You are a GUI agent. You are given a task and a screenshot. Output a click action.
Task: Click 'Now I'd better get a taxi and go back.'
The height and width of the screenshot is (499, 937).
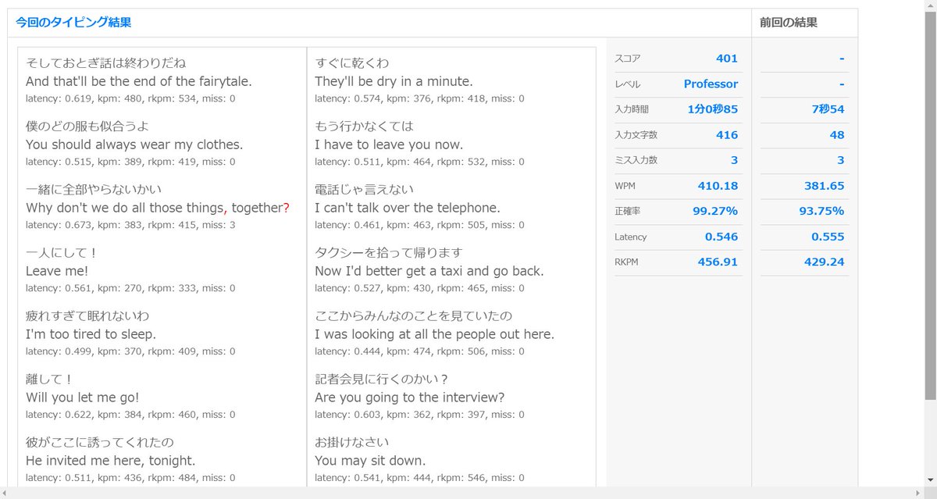coord(429,271)
